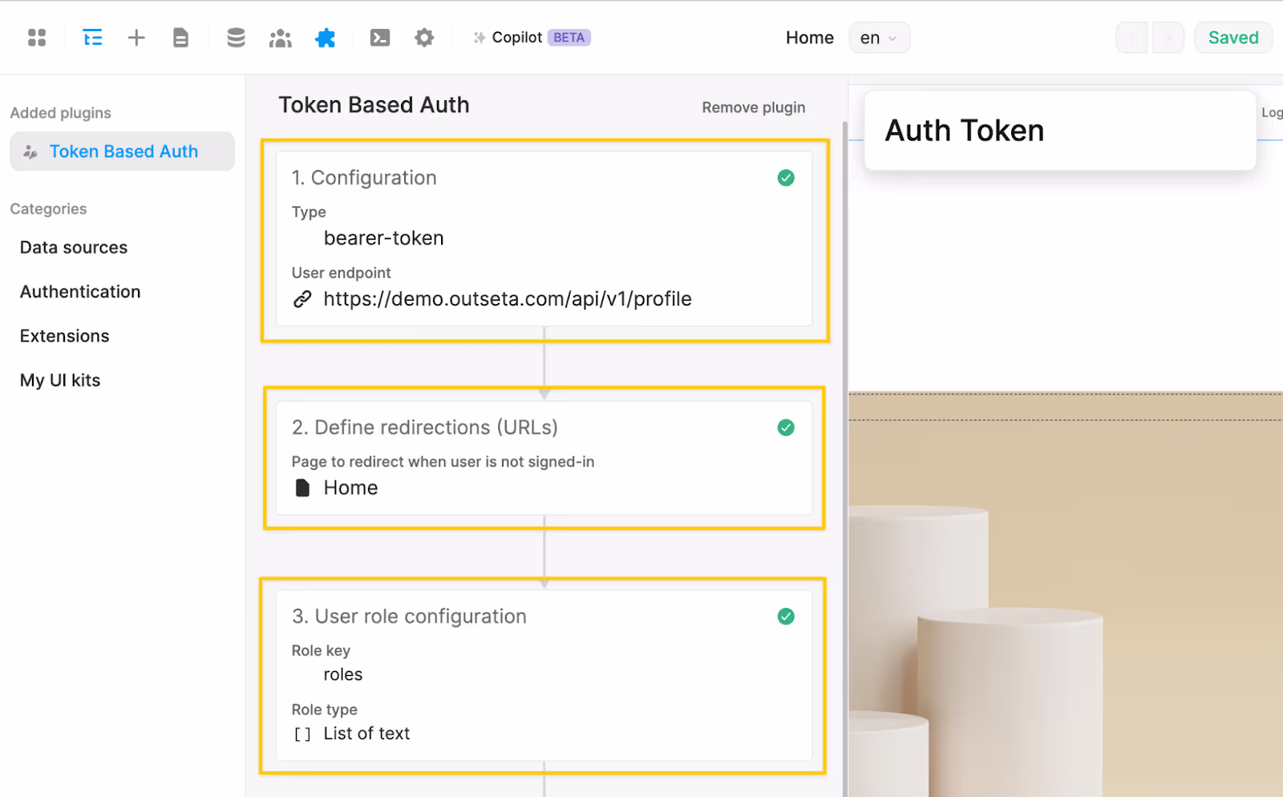Select the plugins puzzle icon
1283x797 pixels.
click(x=325, y=38)
